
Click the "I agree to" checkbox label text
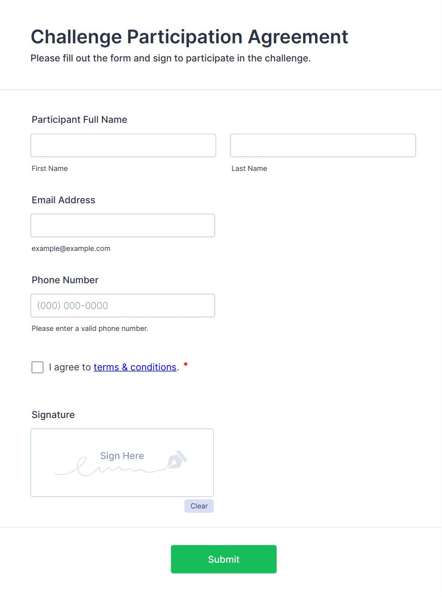tap(70, 367)
